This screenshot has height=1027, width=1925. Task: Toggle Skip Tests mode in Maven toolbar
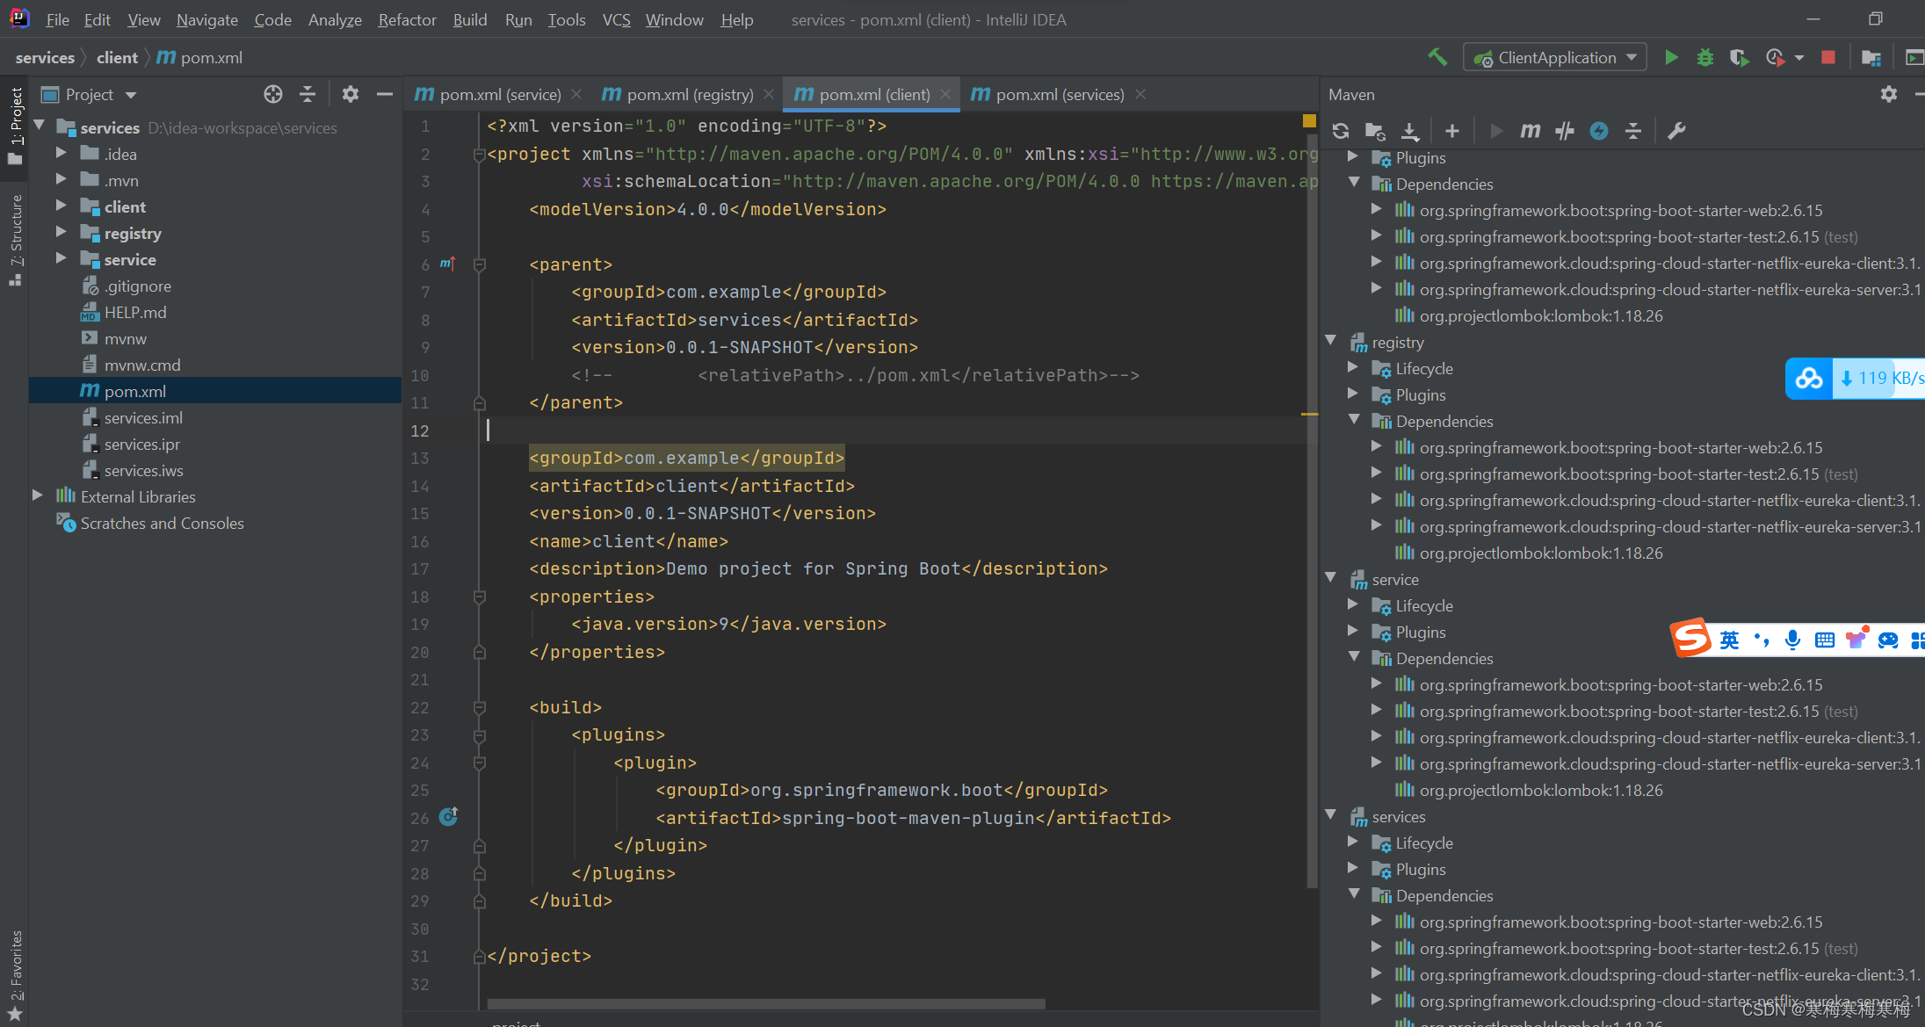pos(1564,130)
